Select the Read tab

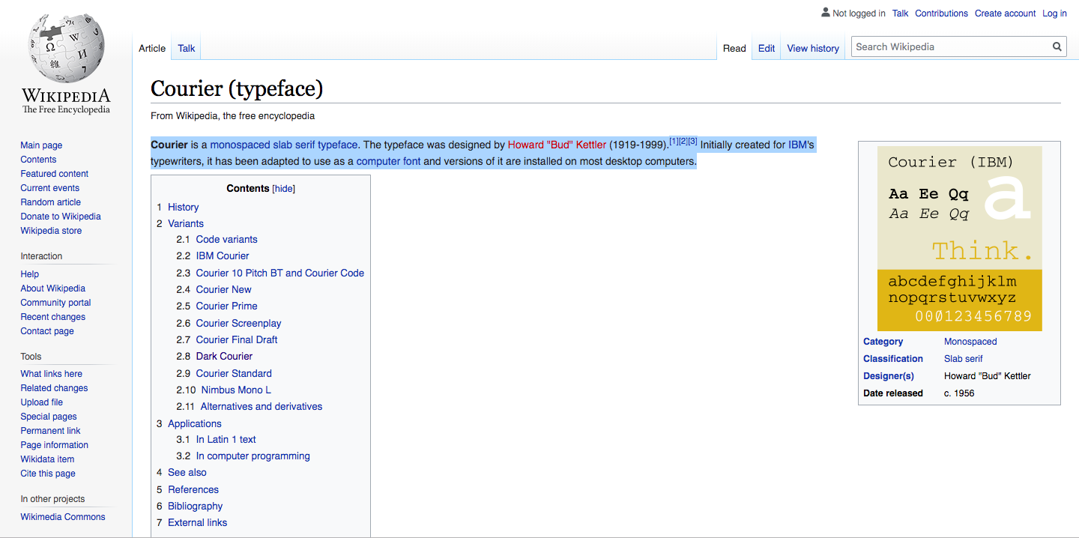(x=734, y=48)
